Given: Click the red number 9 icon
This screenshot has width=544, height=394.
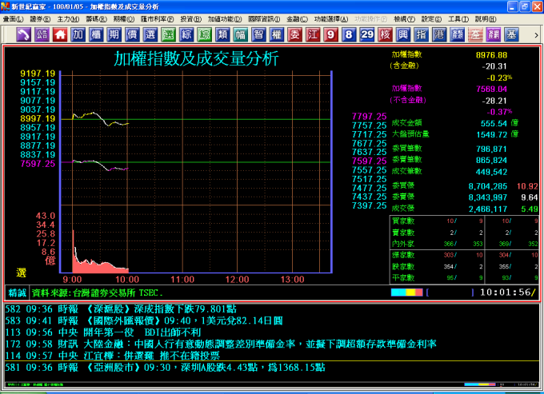Looking at the screenshot, I should [x=330, y=34].
